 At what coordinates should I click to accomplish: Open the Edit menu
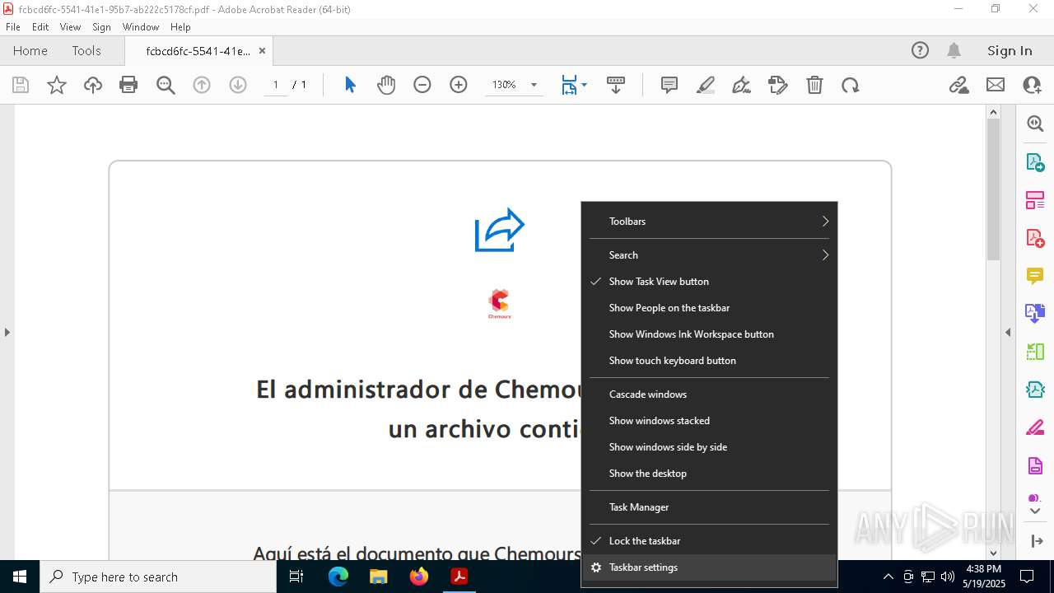click(40, 27)
